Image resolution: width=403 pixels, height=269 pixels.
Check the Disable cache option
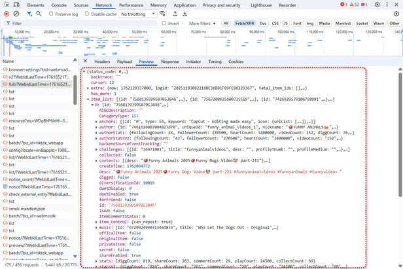click(x=88, y=14)
